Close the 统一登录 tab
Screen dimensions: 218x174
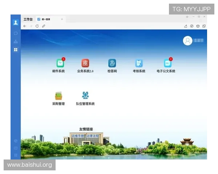[x=62, y=19]
